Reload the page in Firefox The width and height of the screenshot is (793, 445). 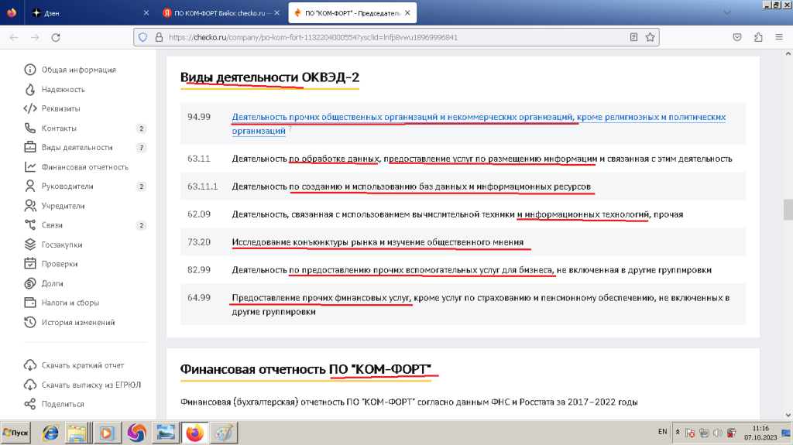[57, 36]
